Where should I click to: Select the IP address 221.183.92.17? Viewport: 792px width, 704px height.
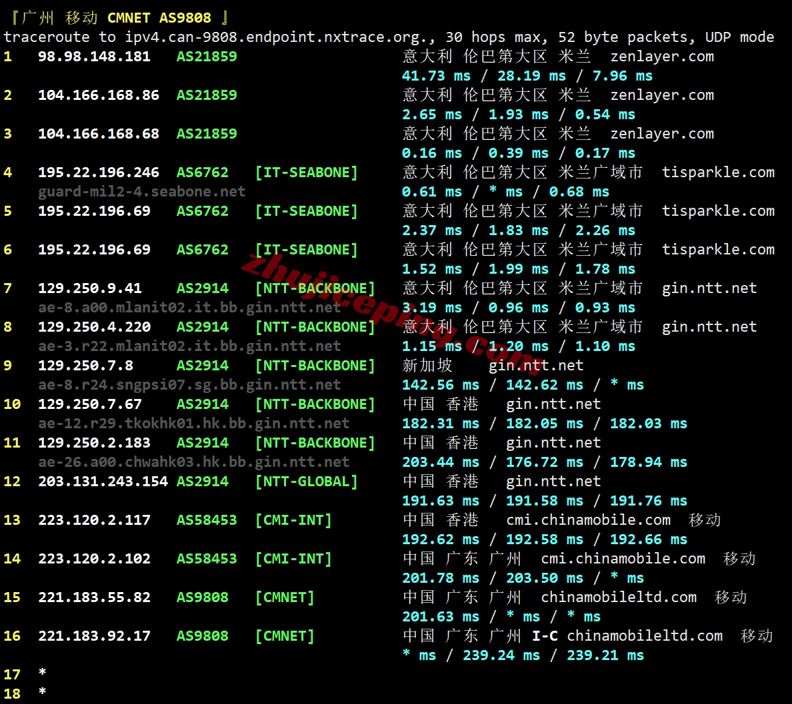tap(95, 636)
